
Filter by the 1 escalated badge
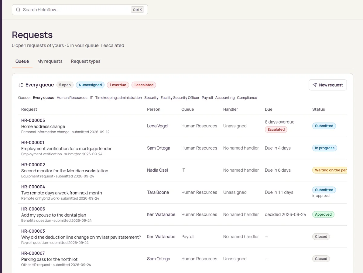coord(144,85)
